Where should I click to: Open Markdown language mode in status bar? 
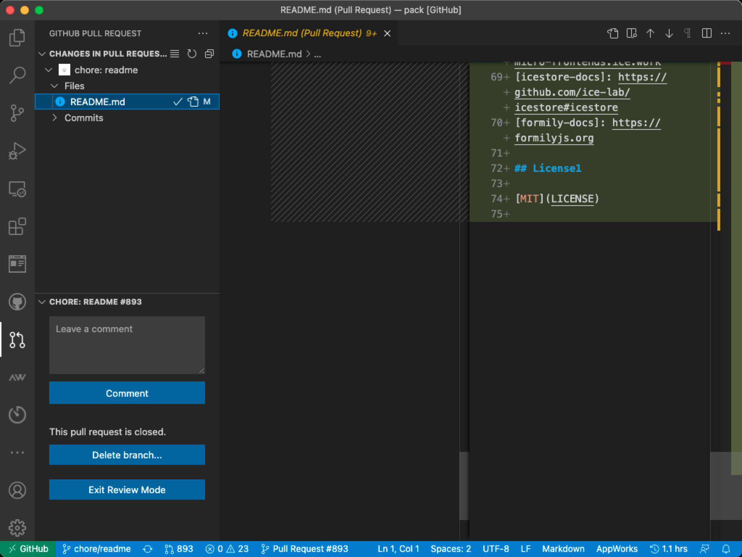(x=563, y=549)
